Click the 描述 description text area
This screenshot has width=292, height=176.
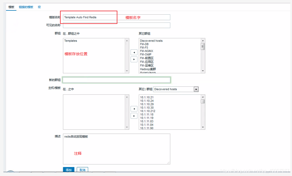(117, 149)
